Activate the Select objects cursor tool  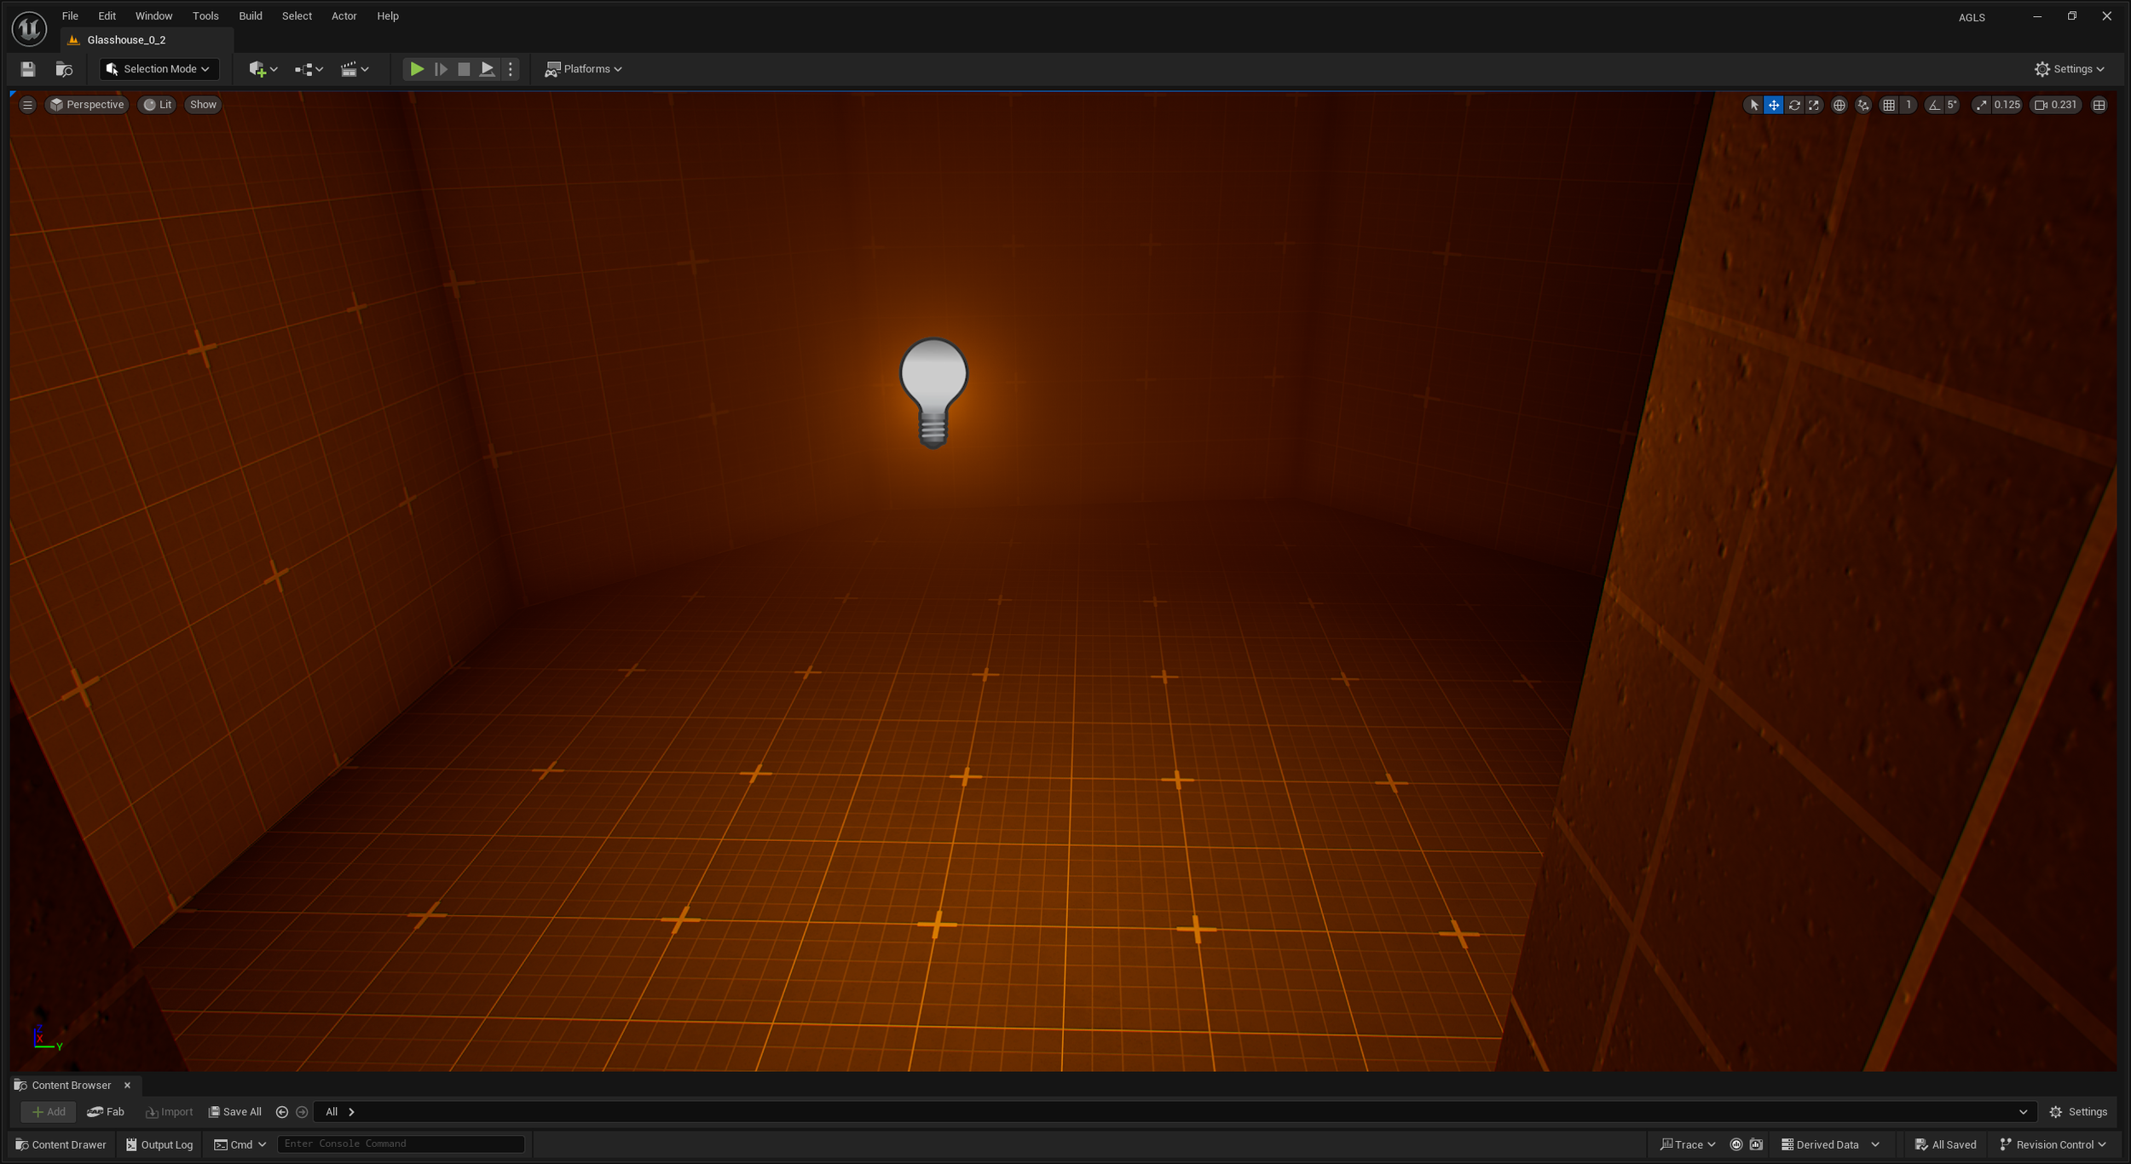[x=1753, y=105]
